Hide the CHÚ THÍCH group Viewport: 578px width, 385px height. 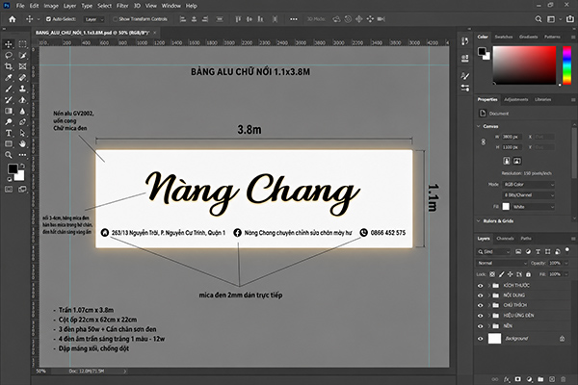(480, 305)
